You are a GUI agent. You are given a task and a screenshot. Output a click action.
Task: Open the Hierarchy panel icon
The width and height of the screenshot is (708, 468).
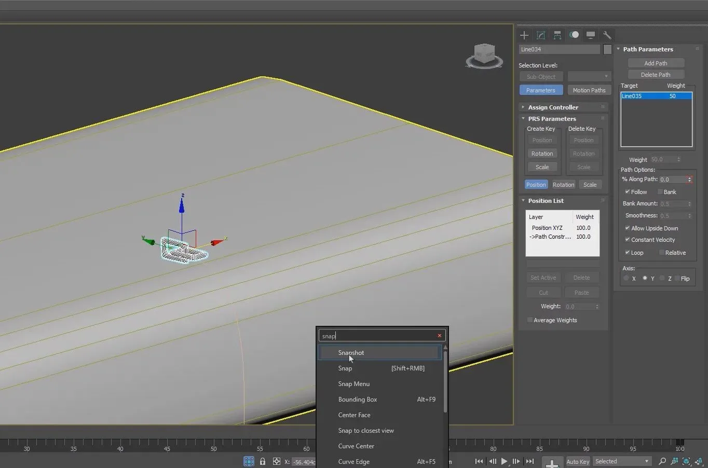point(557,35)
